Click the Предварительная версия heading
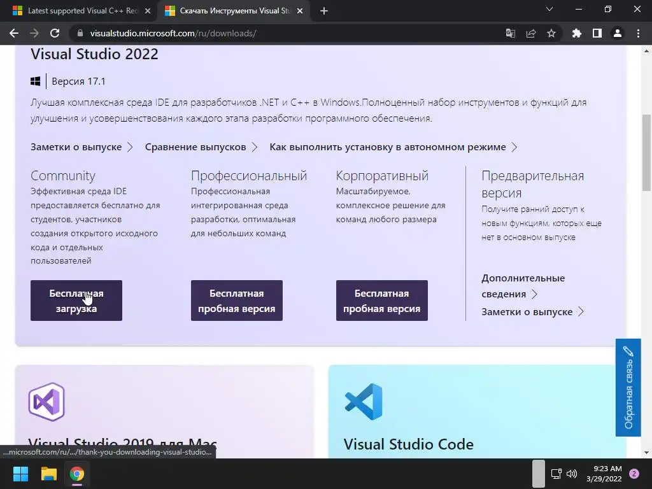 [x=533, y=184]
